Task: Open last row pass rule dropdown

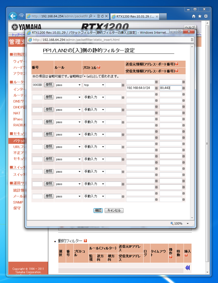Action: click(68, 196)
